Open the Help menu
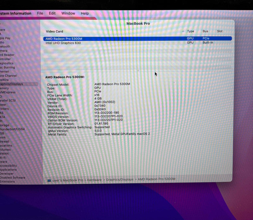Viewport: 253px width, 220px height. (85, 13)
